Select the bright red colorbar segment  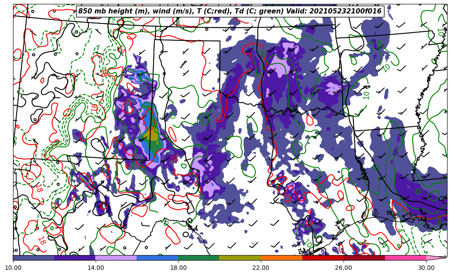(x=323, y=258)
